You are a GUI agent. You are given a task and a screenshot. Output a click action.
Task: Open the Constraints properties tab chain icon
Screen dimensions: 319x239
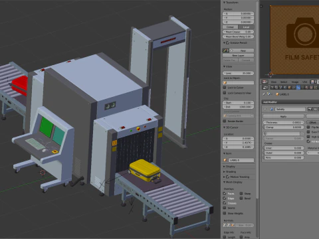point(294,87)
